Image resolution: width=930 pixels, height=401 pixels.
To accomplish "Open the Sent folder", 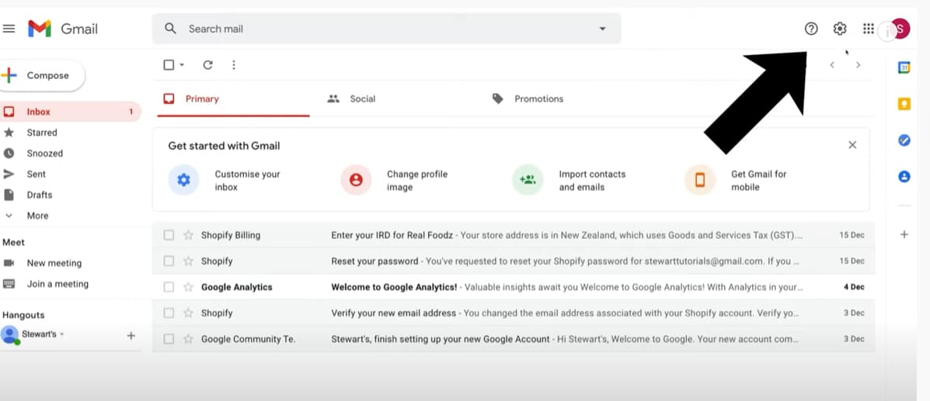I will click(36, 175).
